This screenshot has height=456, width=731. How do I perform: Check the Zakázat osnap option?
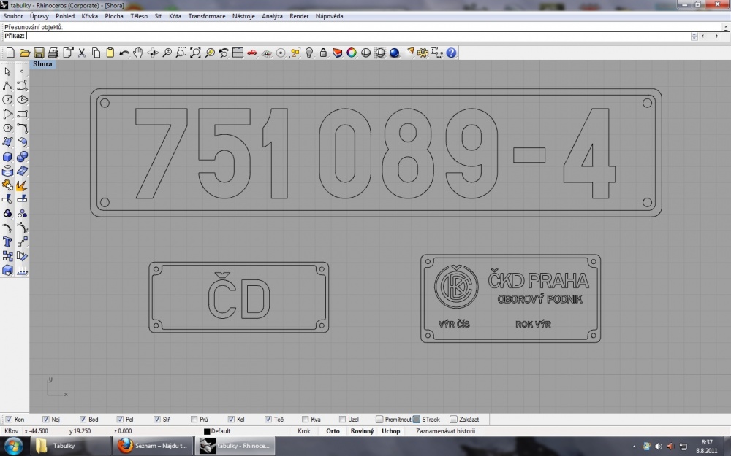point(454,420)
